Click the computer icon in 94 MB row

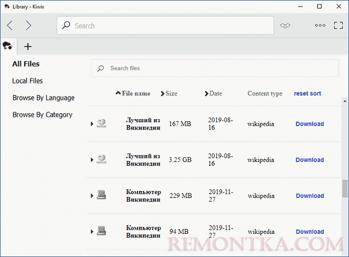[x=101, y=231]
